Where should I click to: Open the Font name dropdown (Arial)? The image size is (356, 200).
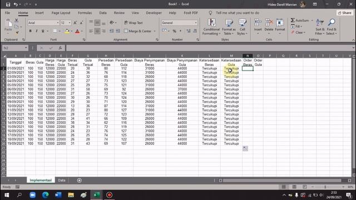[x=58, y=23]
